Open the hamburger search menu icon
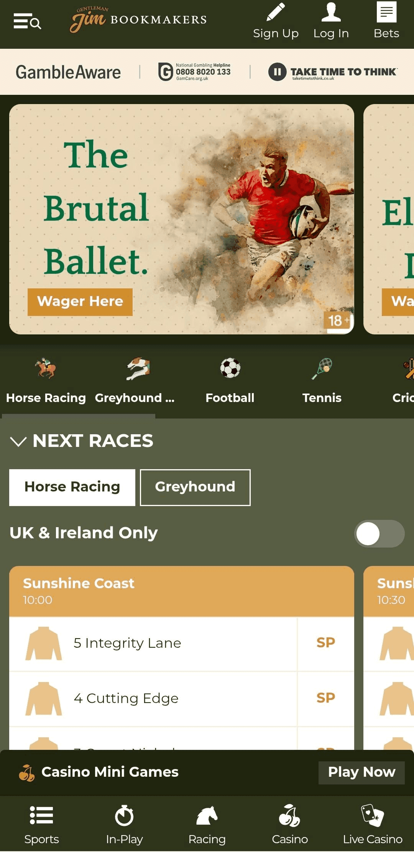 pyautogui.click(x=27, y=21)
